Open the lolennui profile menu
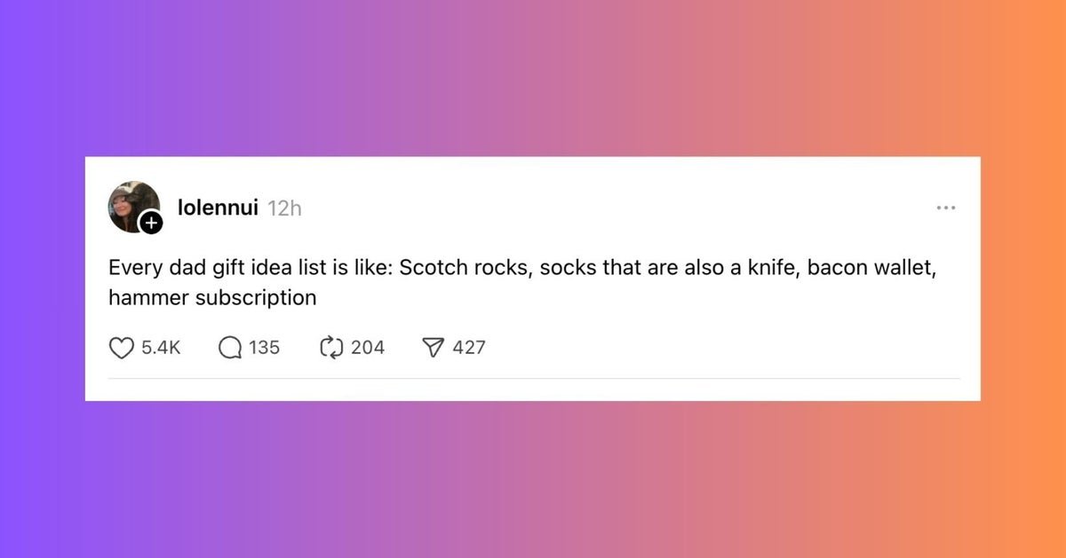1066x558 pixels. coord(218,208)
